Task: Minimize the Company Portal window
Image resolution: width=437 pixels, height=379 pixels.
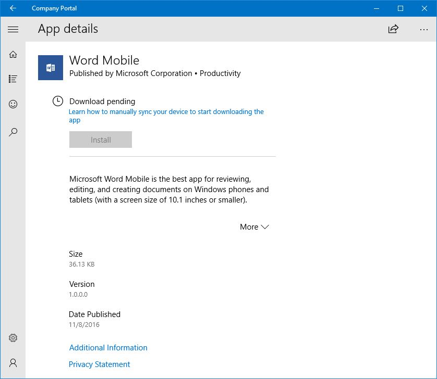Action: tap(376, 8)
